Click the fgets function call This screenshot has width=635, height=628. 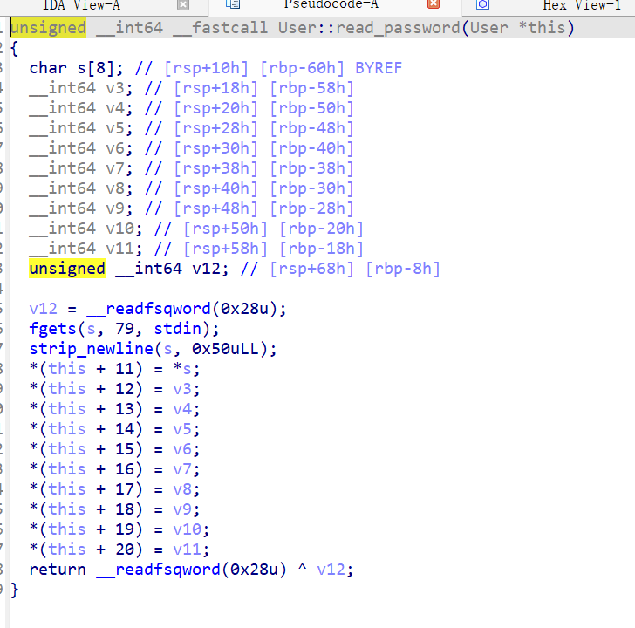[52, 328]
